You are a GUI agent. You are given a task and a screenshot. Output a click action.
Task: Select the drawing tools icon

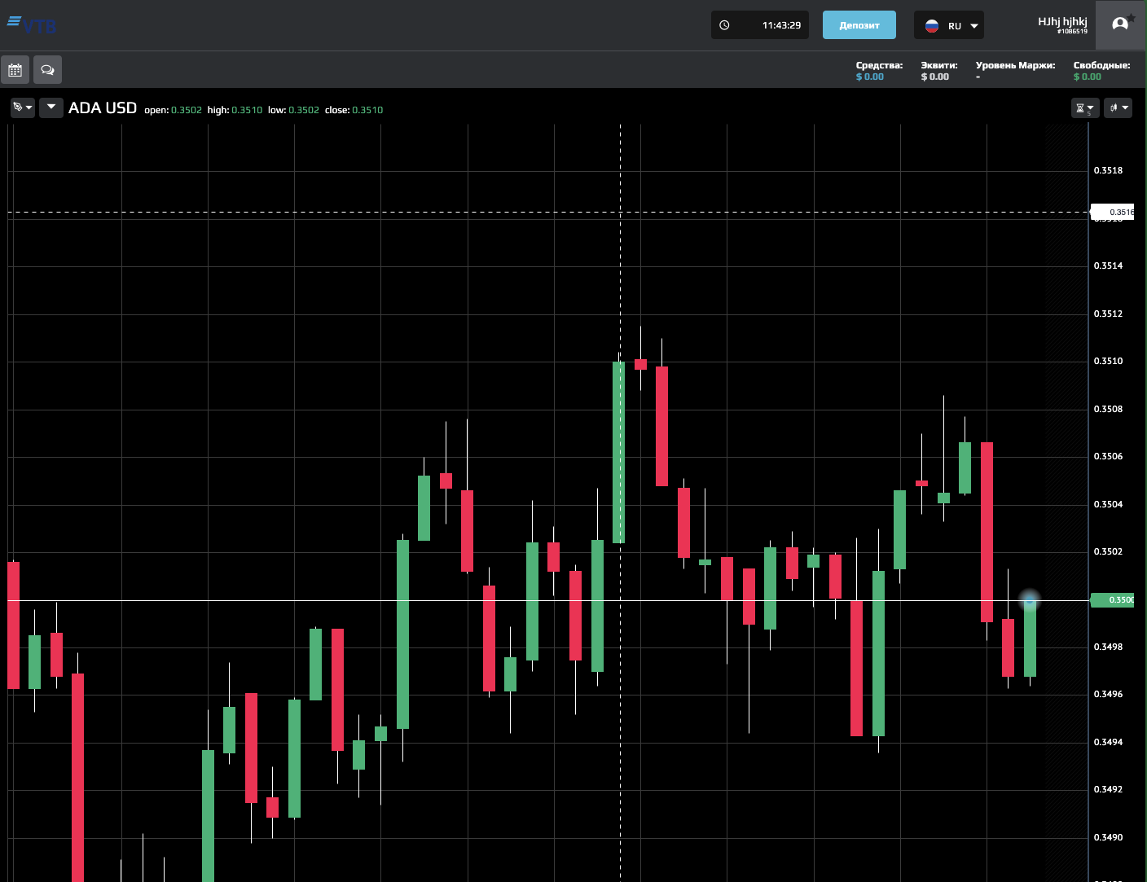(x=17, y=107)
